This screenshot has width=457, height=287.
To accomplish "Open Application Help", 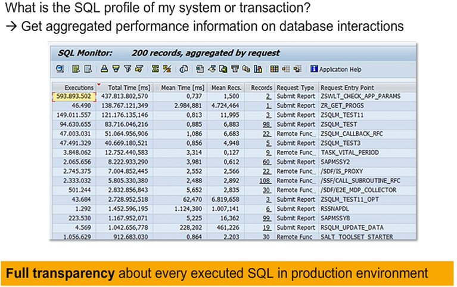I will [x=340, y=69].
